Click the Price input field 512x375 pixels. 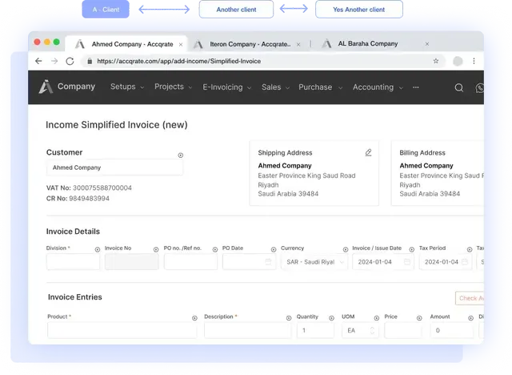[x=403, y=330]
